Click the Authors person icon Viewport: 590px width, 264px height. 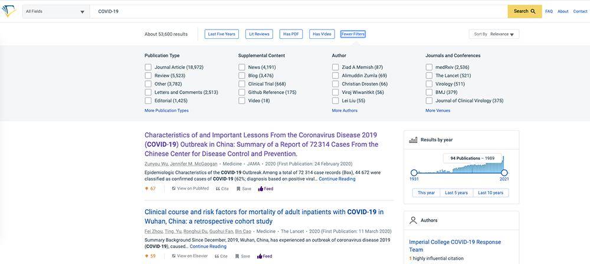click(413, 220)
